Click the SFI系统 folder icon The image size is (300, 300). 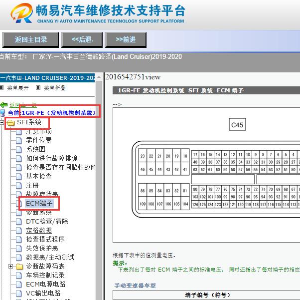(11, 122)
